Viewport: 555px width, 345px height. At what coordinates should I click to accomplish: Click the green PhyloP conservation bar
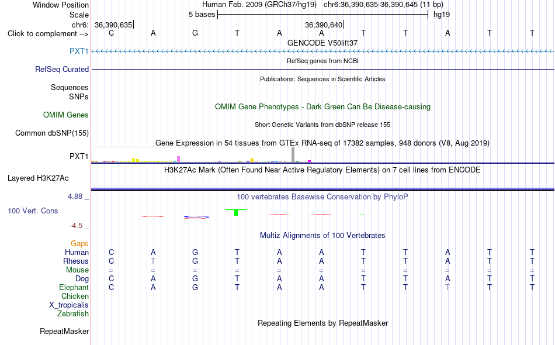click(x=236, y=212)
